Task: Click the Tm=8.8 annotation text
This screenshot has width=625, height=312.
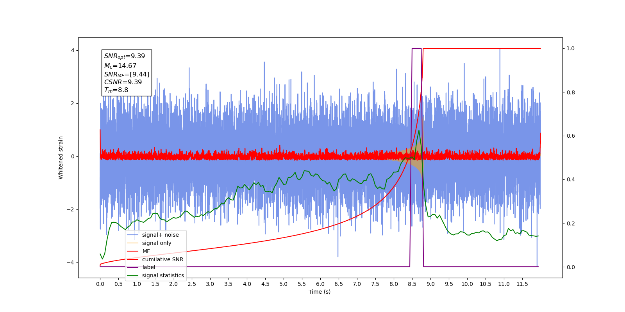Action: 116,90
